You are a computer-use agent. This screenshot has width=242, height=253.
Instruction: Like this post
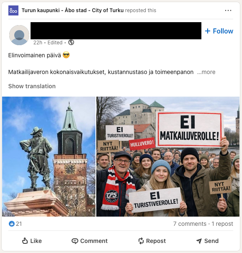click(32, 241)
